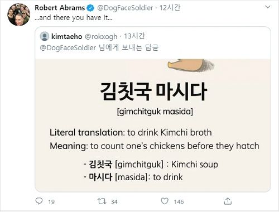This screenshot has height=212, width=279.
Task: Retweet using the retweet arrows icon
Action: click(x=102, y=201)
